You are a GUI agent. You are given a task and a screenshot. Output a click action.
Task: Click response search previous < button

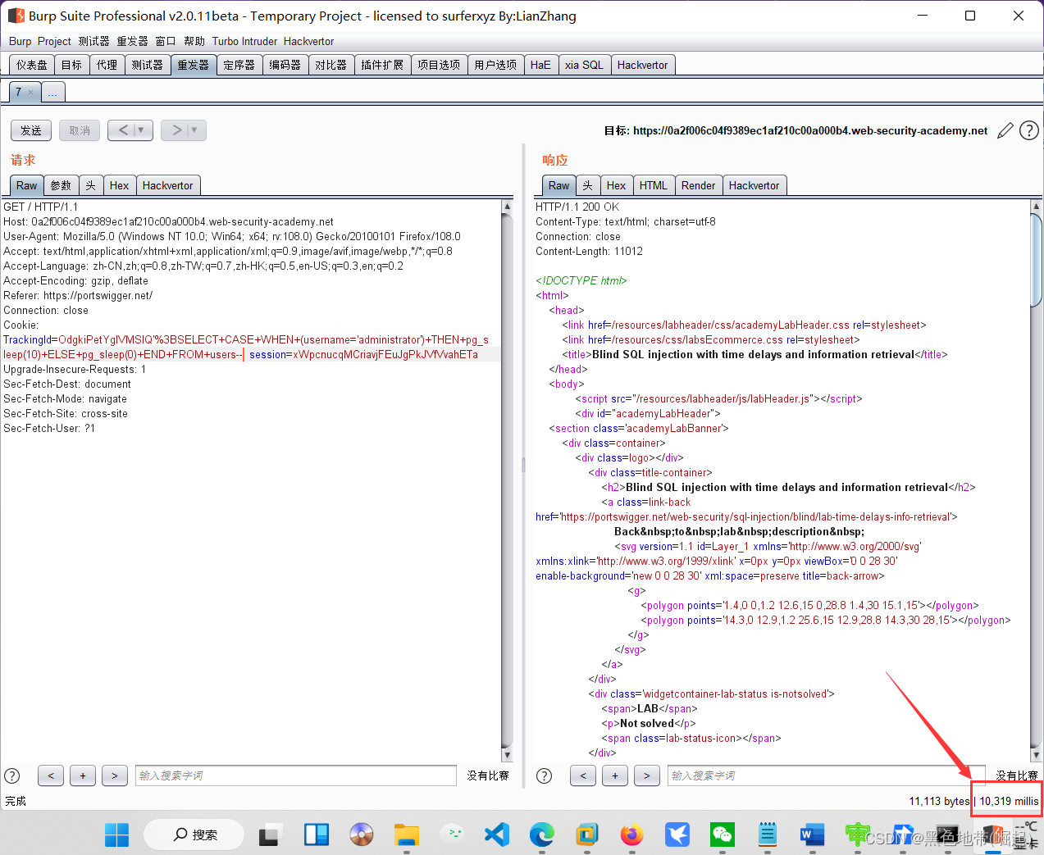coord(583,775)
